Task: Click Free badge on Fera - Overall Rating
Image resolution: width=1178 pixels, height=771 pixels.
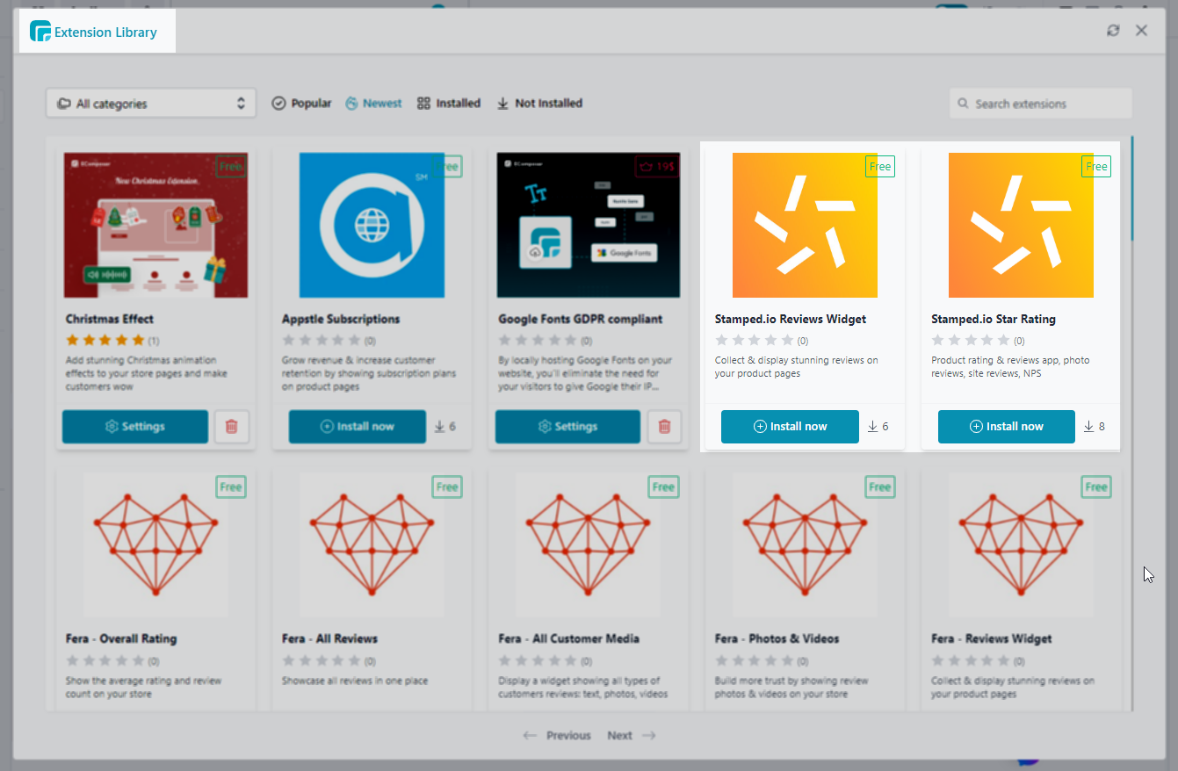Action: (231, 486)
